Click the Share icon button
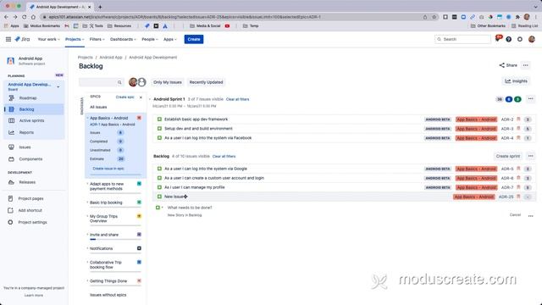The height and width of the screenshot is (305, 542). (x=508, y=65)
